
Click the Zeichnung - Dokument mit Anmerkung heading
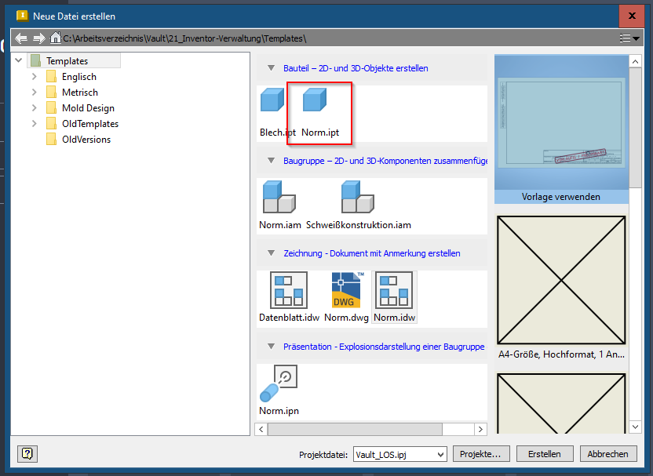(x=372, y=253)
